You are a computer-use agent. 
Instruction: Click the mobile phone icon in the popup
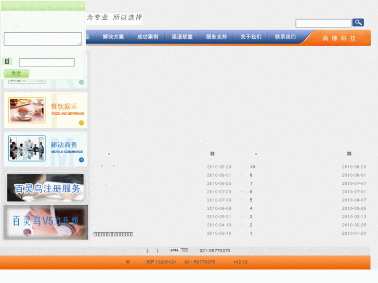7,61
